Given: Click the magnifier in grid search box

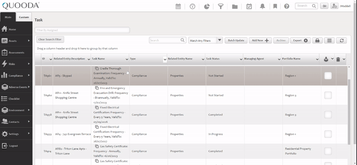Looking at the screenshot, I should pos(183,40).
